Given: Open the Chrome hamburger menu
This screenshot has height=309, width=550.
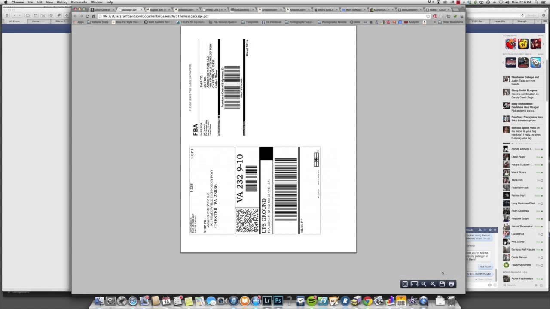Looking at the screenshot, I should (461, 16).
